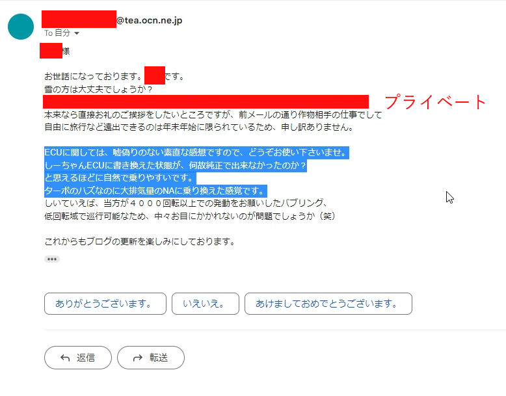Viewport: 506px width, 396px height.
Task: Choose the ありがとうございます。 smart reply
Action: click(105, 304)
